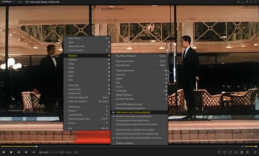Stop playback with the stop button

click(x=11, y=152)
